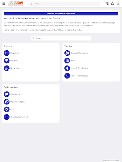Open the Netwerken hierarchy icon
122x162 pixels.
click(x=7, y=68)
